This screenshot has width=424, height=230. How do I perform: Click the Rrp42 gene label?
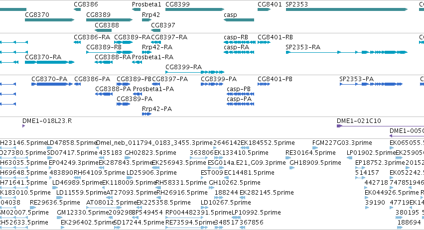(x=151, y=15)
